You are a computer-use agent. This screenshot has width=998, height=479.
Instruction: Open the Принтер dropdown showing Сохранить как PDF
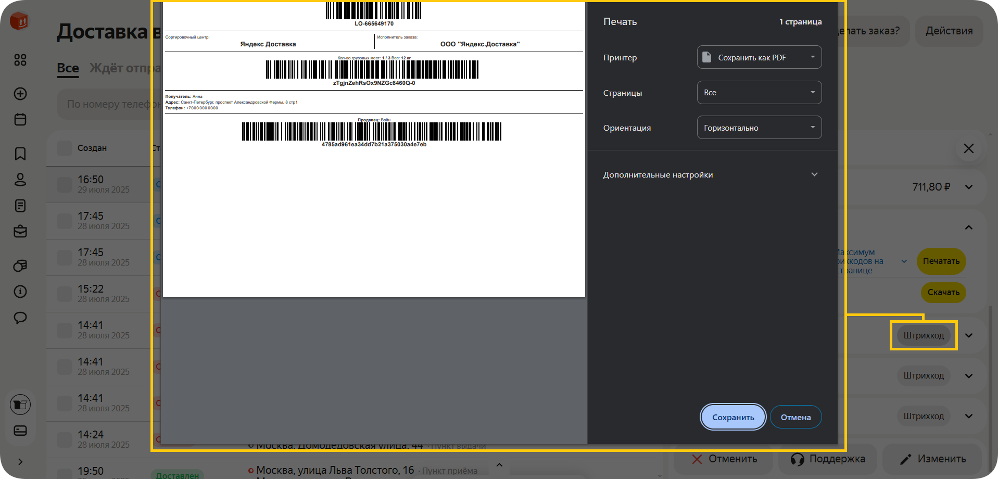click(759, 57)
